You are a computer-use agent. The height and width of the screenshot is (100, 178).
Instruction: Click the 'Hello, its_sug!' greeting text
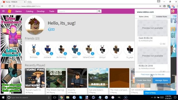pyautogui.click(x=61, y=23)
